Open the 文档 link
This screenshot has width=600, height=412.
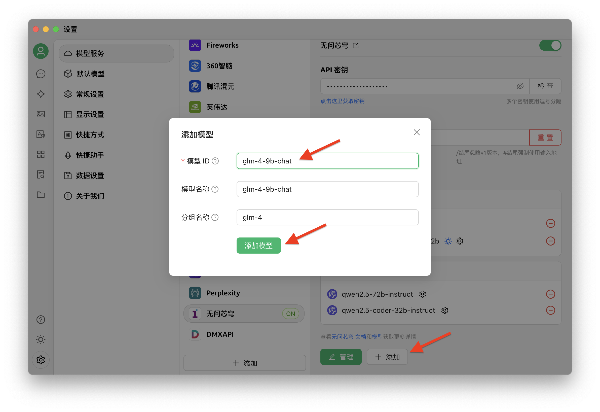[360, 337]
